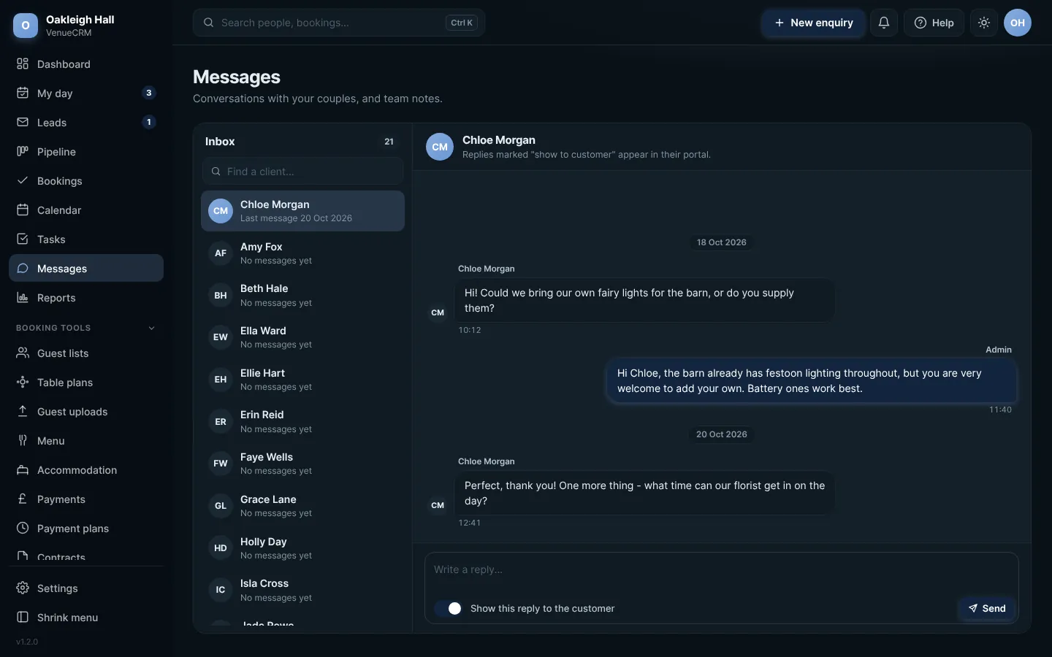Open Beth Hale conversation
The image size is (1052, 657).
tap(302, 296)
